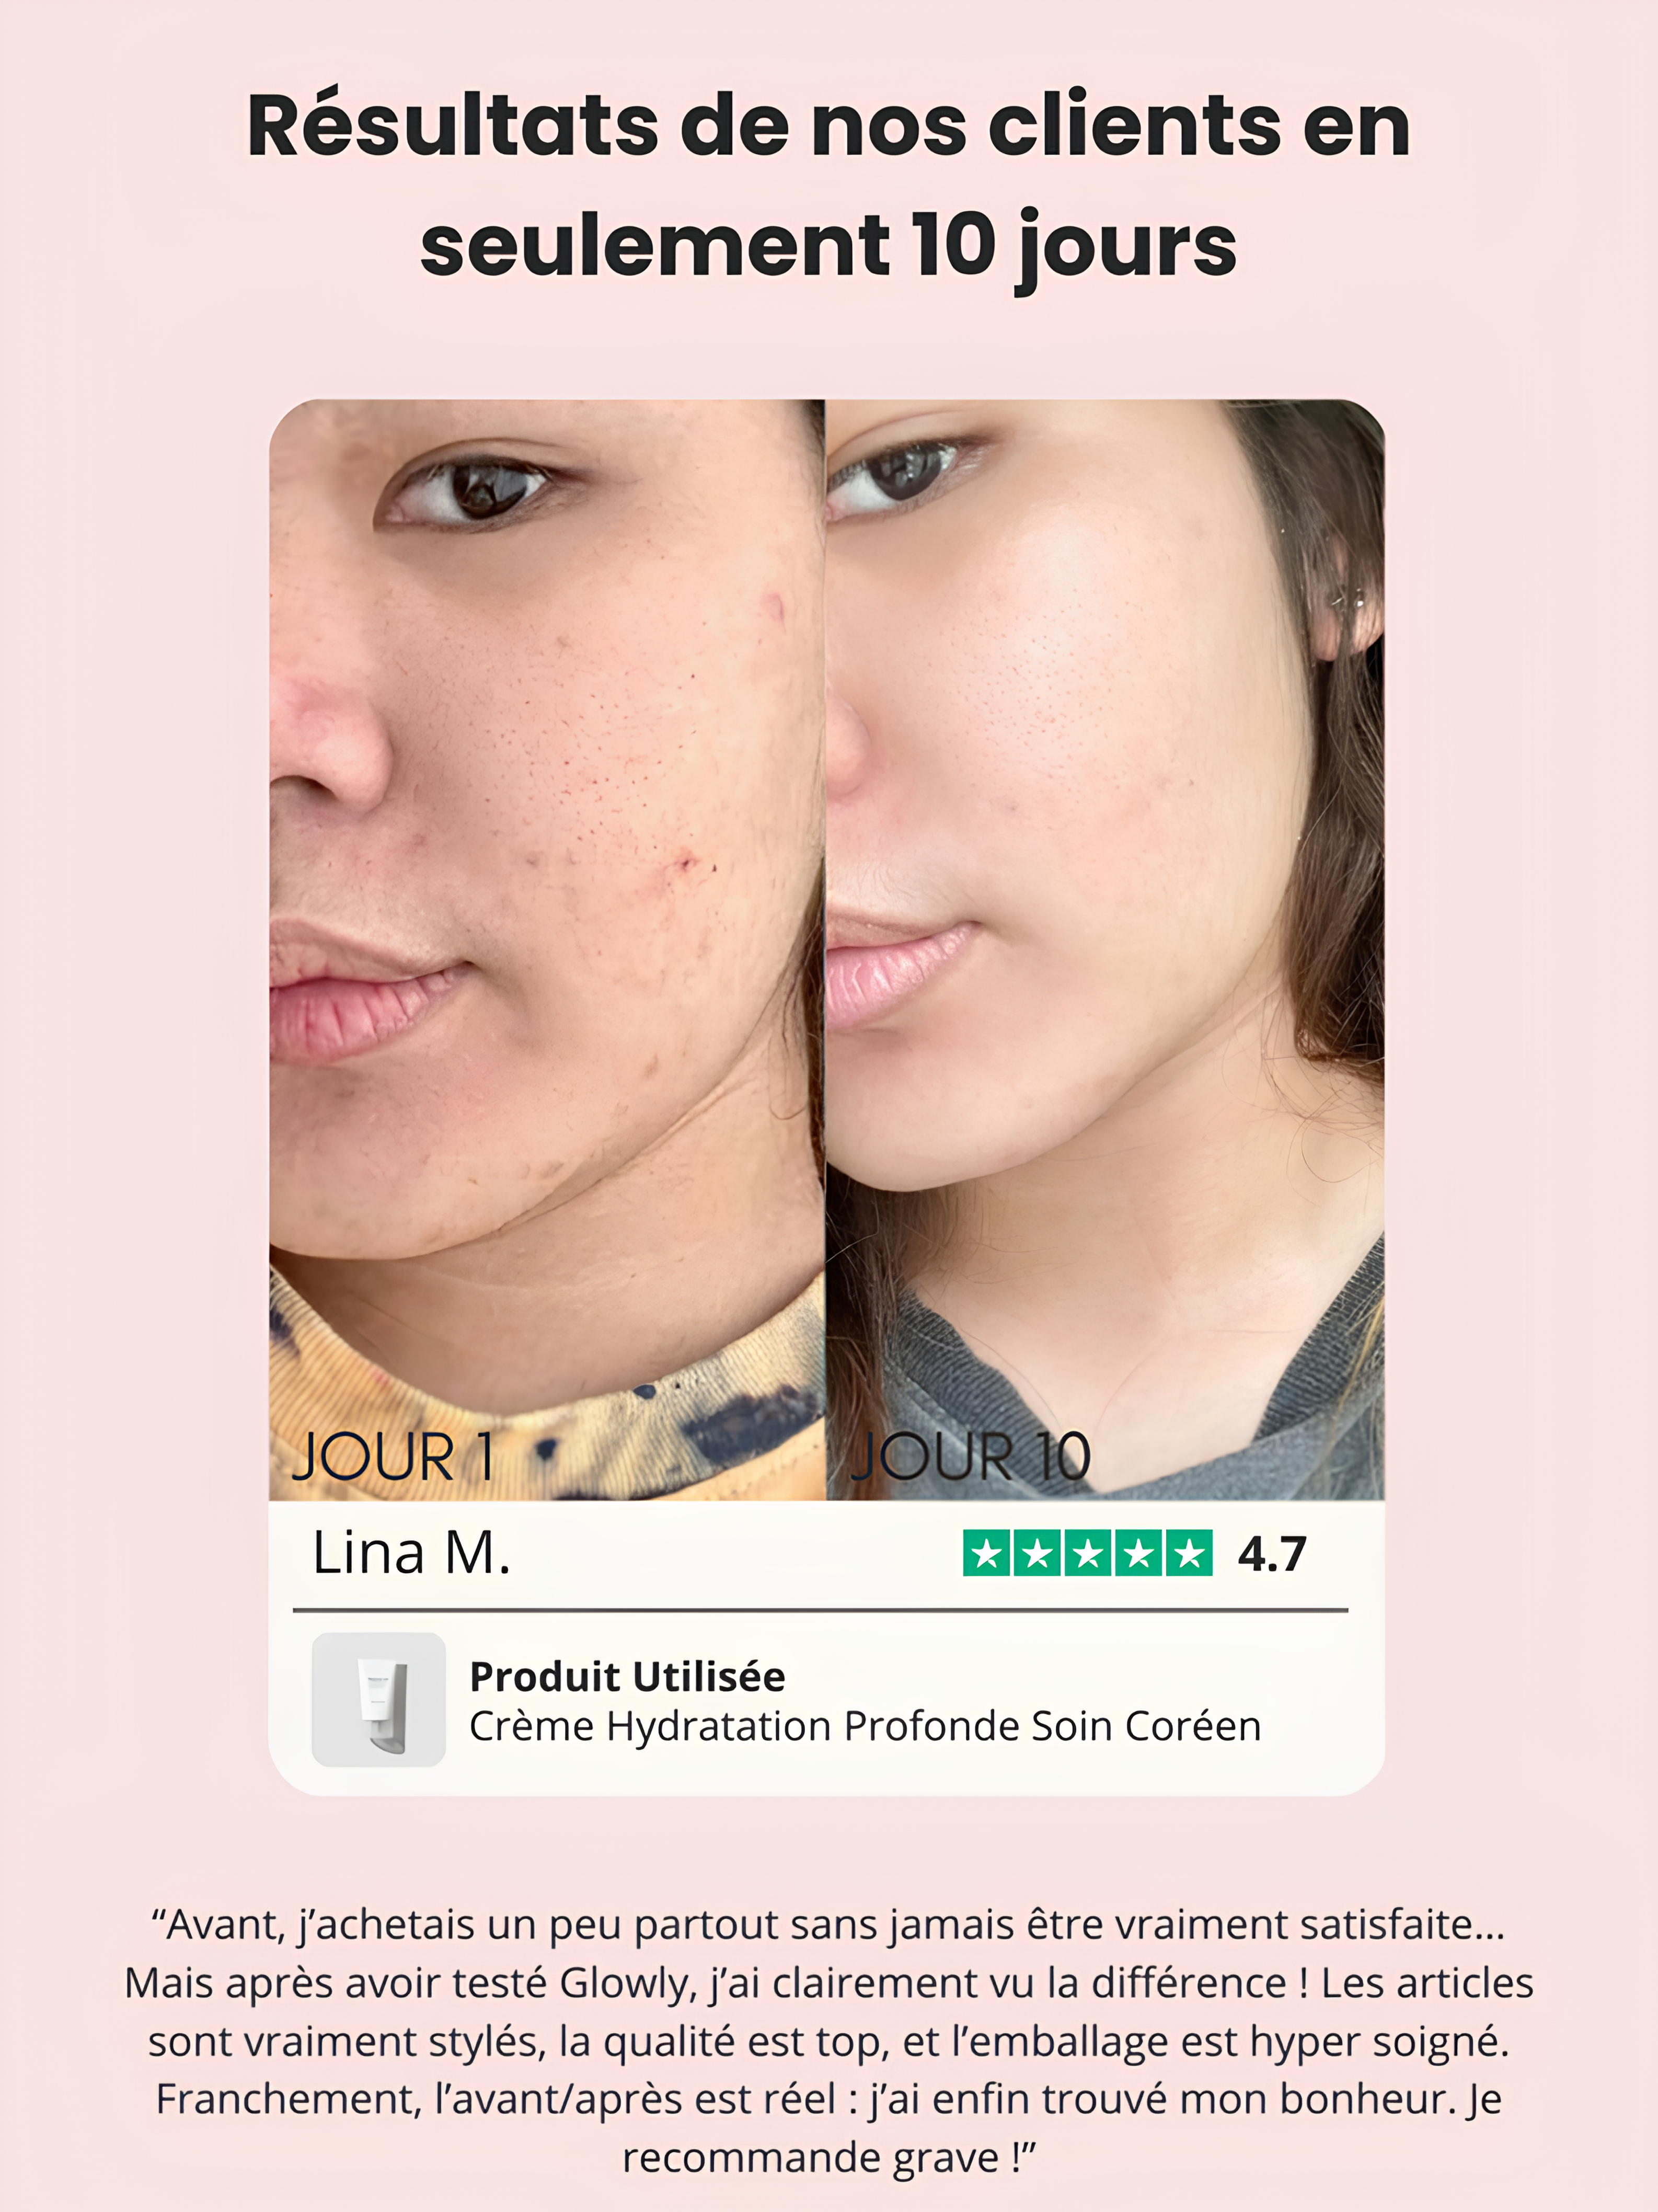
Task: Click the JOUR 1 before photo
Action: pyautogui.click(x=547, y=949)
